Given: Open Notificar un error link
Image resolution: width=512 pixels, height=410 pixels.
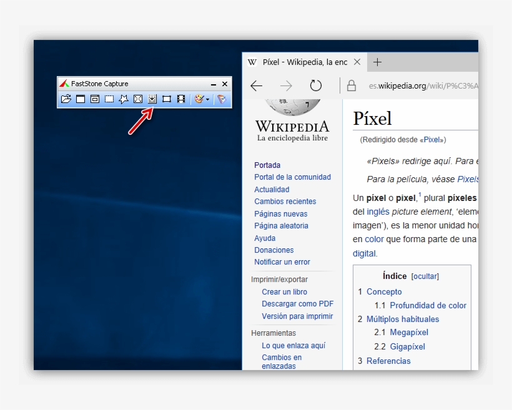Looking at the screenshot, I should click(282, 262).
